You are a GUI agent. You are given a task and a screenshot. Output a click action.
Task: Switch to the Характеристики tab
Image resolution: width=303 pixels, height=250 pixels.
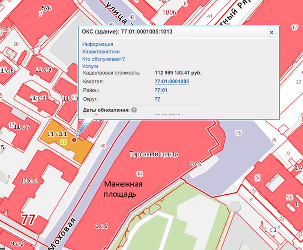(101, 52)
